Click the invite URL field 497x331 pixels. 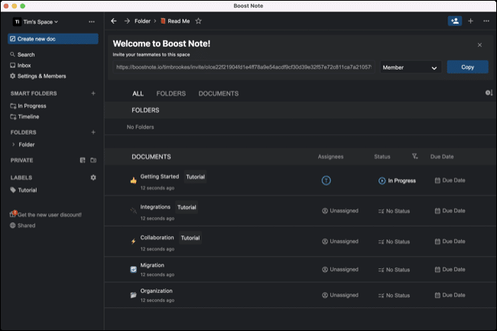click(x=243, y=67)
